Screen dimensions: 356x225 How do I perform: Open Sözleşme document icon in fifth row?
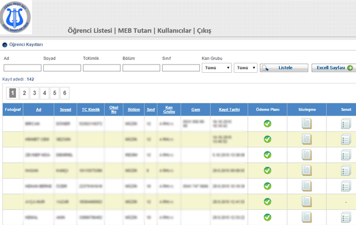pyautogui.click(x=307, y=186)
